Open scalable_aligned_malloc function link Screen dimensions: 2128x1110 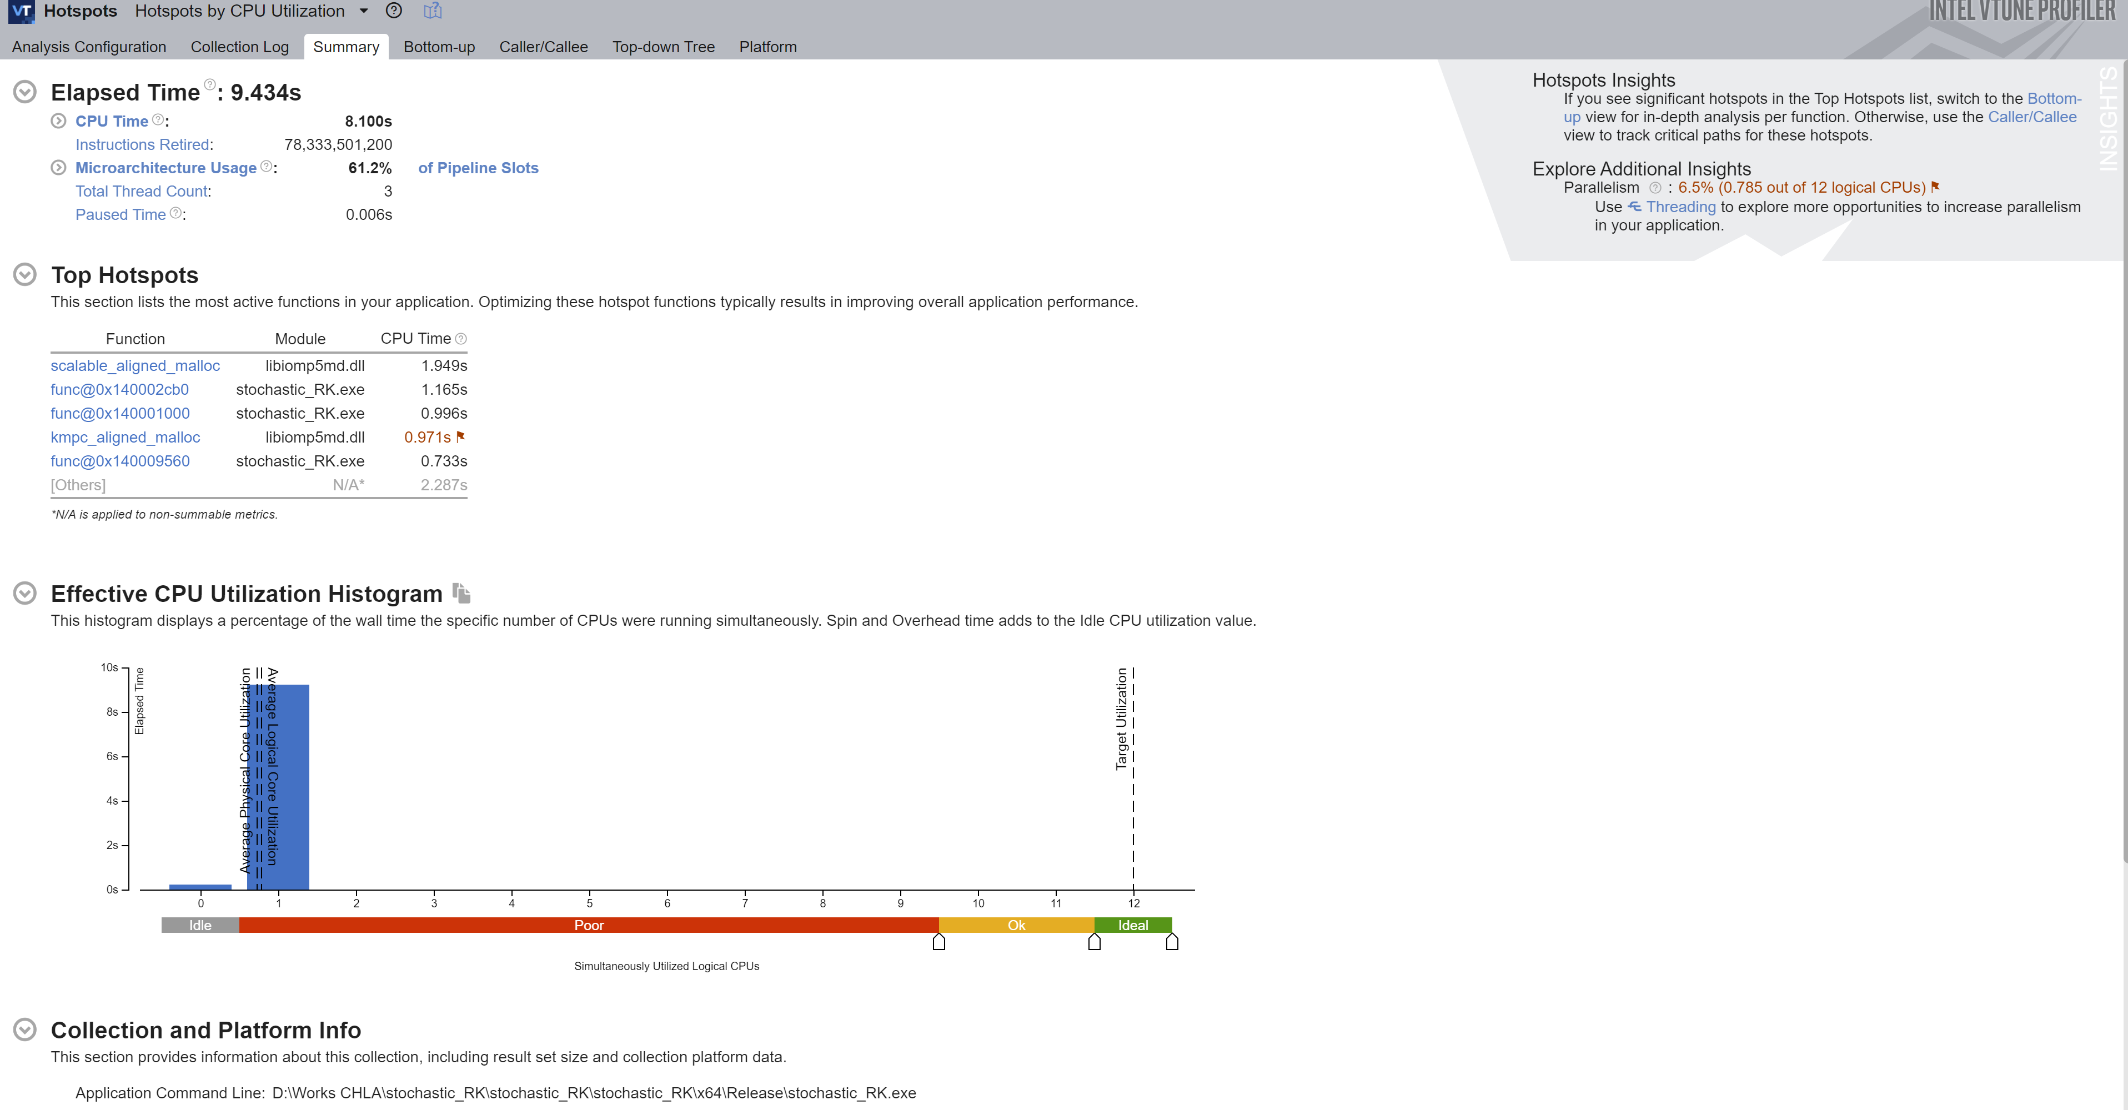coord(134,365)
